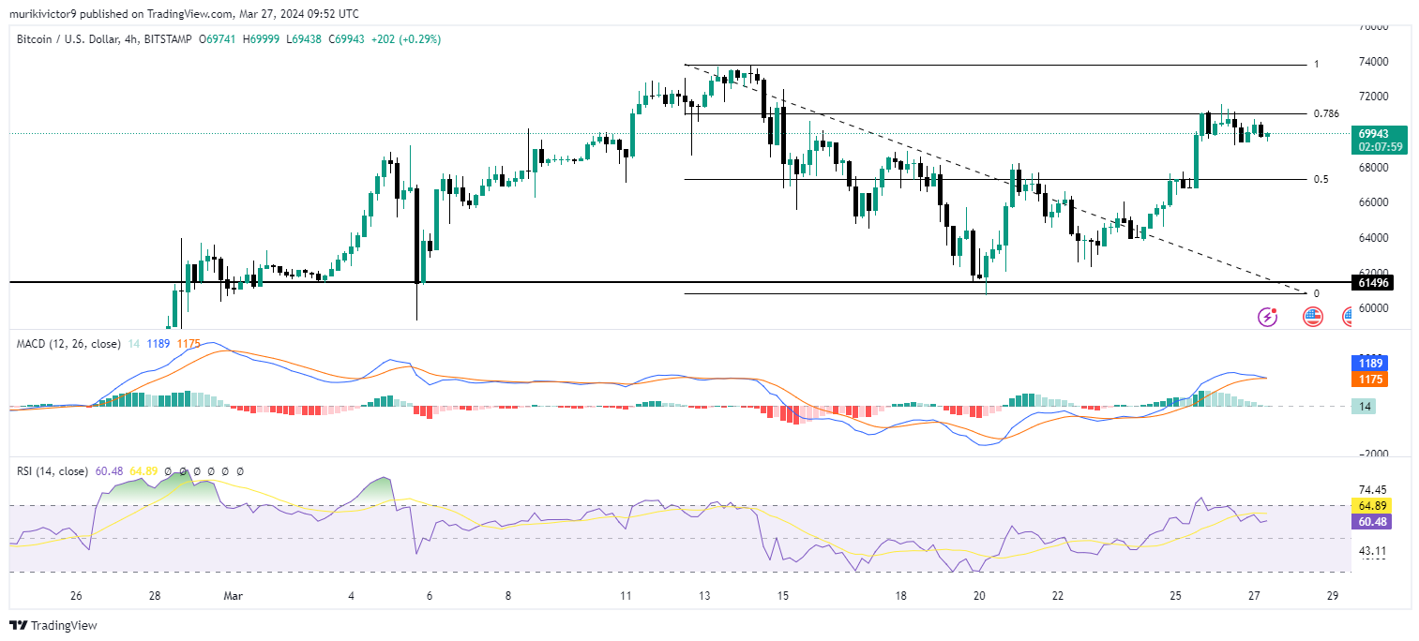Click the Fibonacci level 0 label

tap(1316, 293)
